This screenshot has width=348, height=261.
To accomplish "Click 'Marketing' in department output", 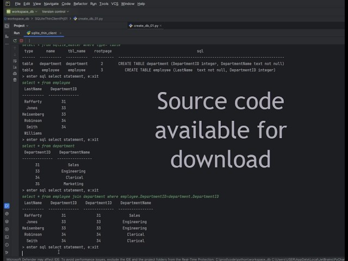I will tap(73, 184).
